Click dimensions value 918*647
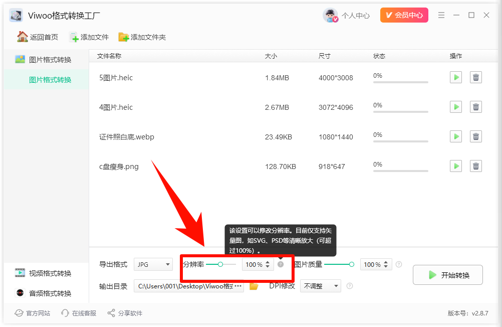Viewport: 502px width, 327px height. point(332,167)
